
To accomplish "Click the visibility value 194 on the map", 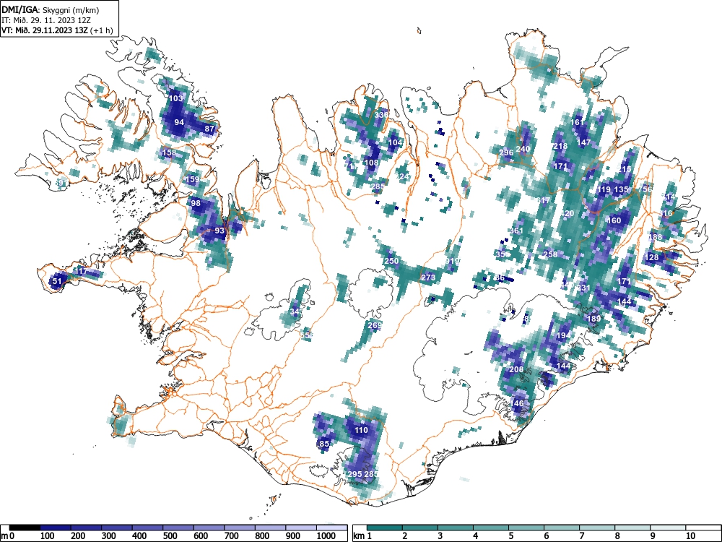I will click(563, 336).
